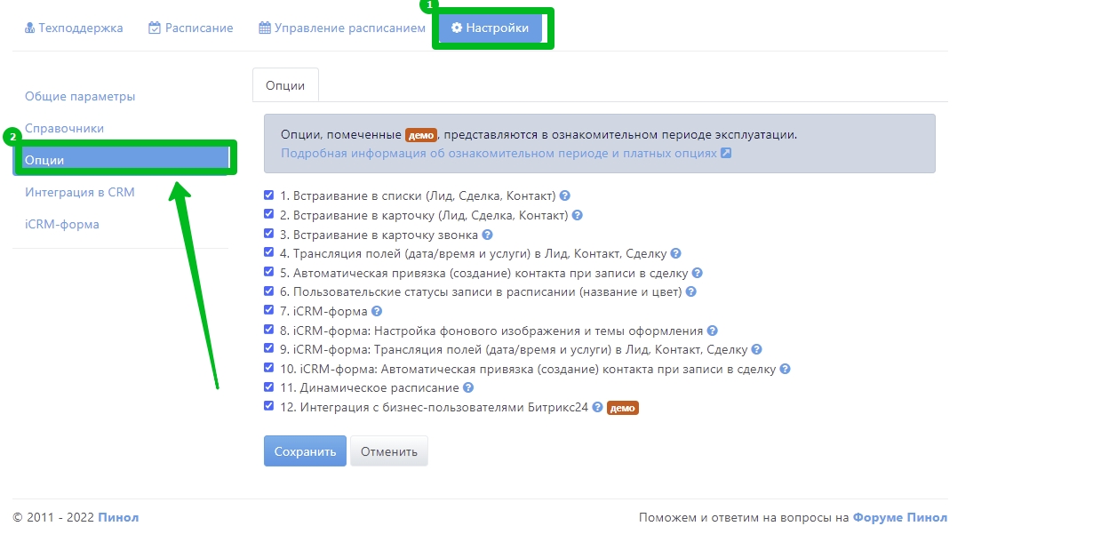Disable option 5 Автоматическая привязка контакта

[269, 273]
